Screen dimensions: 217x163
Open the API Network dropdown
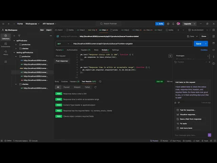coord(50,24)
